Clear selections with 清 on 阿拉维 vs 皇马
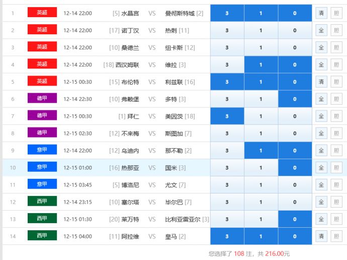The height and width of the screenshot is (260, 347). click(321, 236)
